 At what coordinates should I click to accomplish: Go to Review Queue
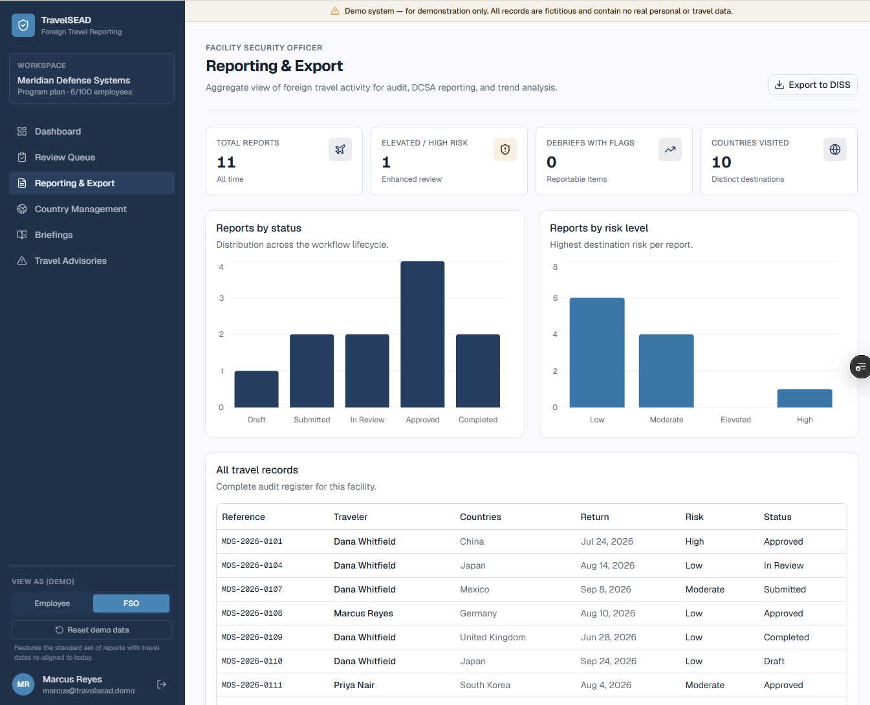(x=92, y=157)
